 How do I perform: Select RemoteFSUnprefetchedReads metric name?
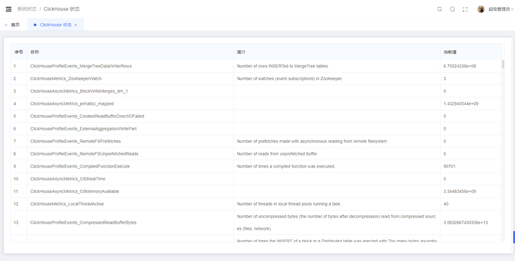85,154
